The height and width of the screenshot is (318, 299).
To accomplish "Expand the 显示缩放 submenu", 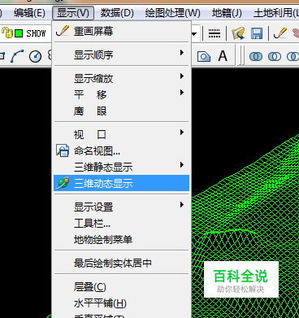I will point(121,79).
